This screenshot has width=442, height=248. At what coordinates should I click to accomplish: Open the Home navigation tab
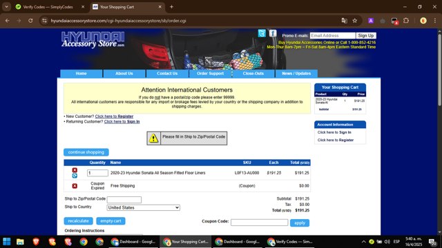pyautogui.click(x=81, y=74)
